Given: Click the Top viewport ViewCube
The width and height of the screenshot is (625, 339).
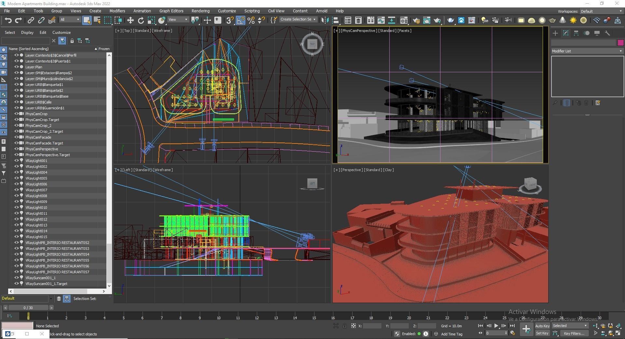Looking at the screenshot, I should point(312,44).
